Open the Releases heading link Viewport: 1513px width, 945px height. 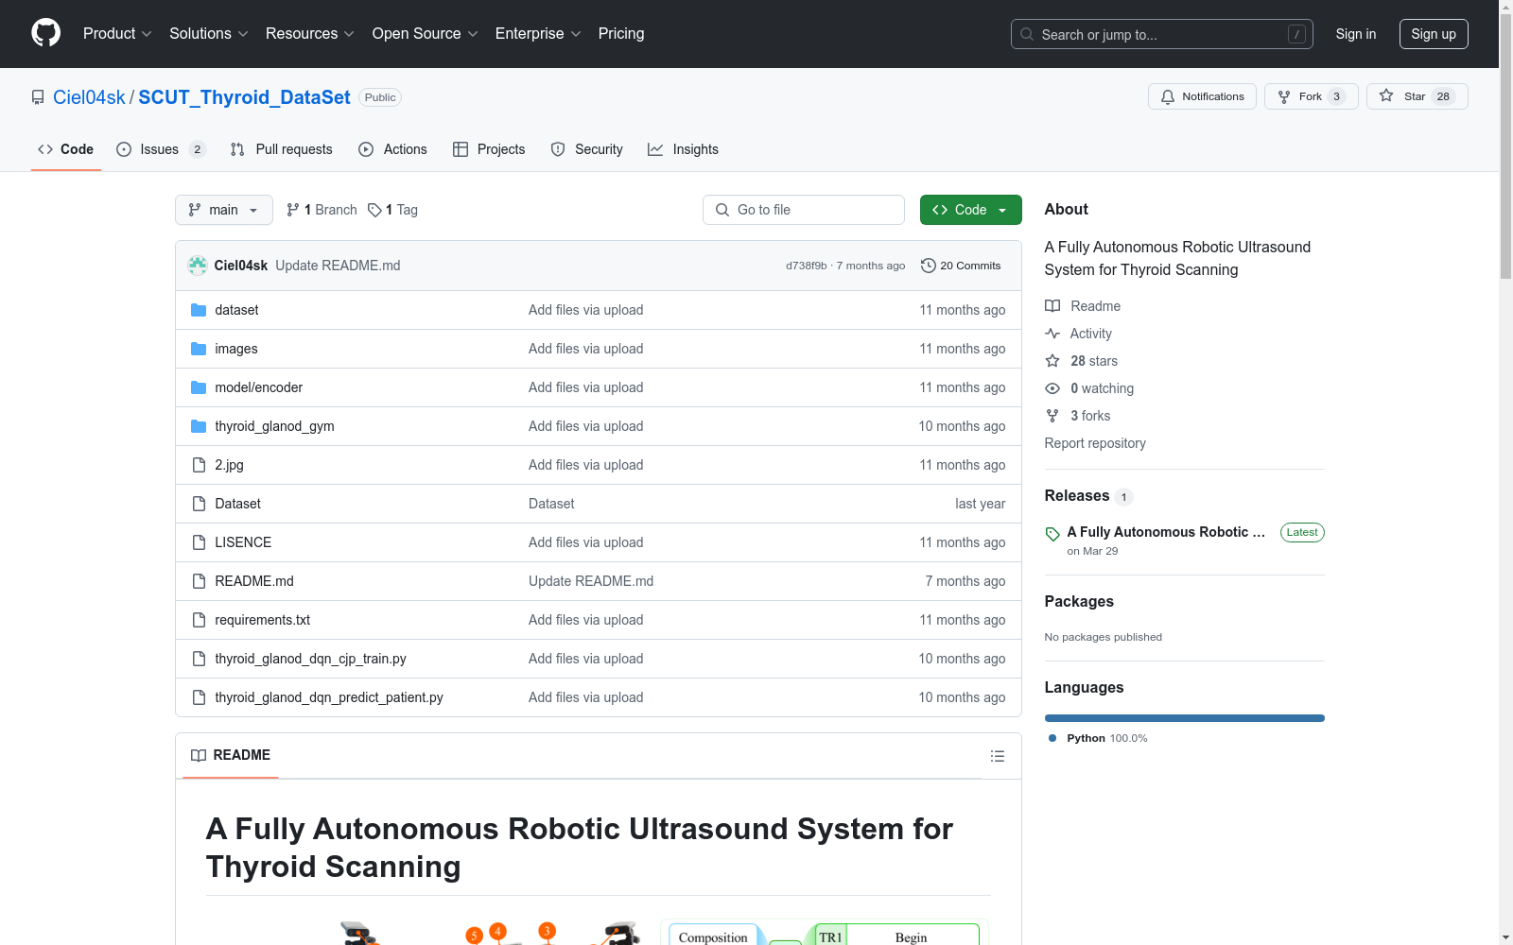1077,496
